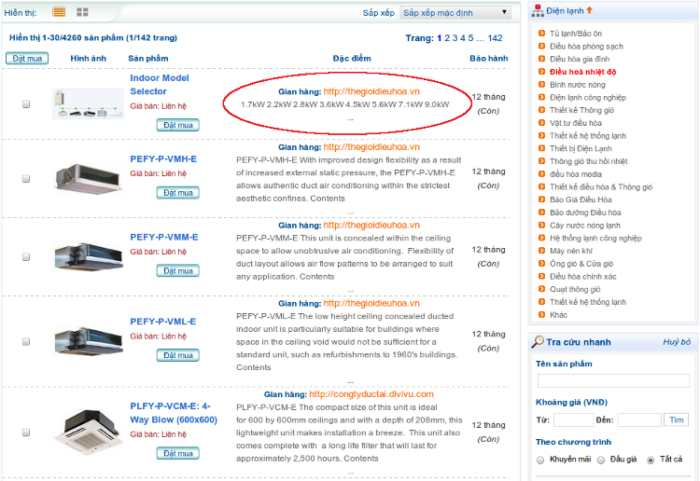This screenshot has width=700, height=481.
Task: Open congtyductai.divivu.com shop link
Action: [x=371, y=394]
